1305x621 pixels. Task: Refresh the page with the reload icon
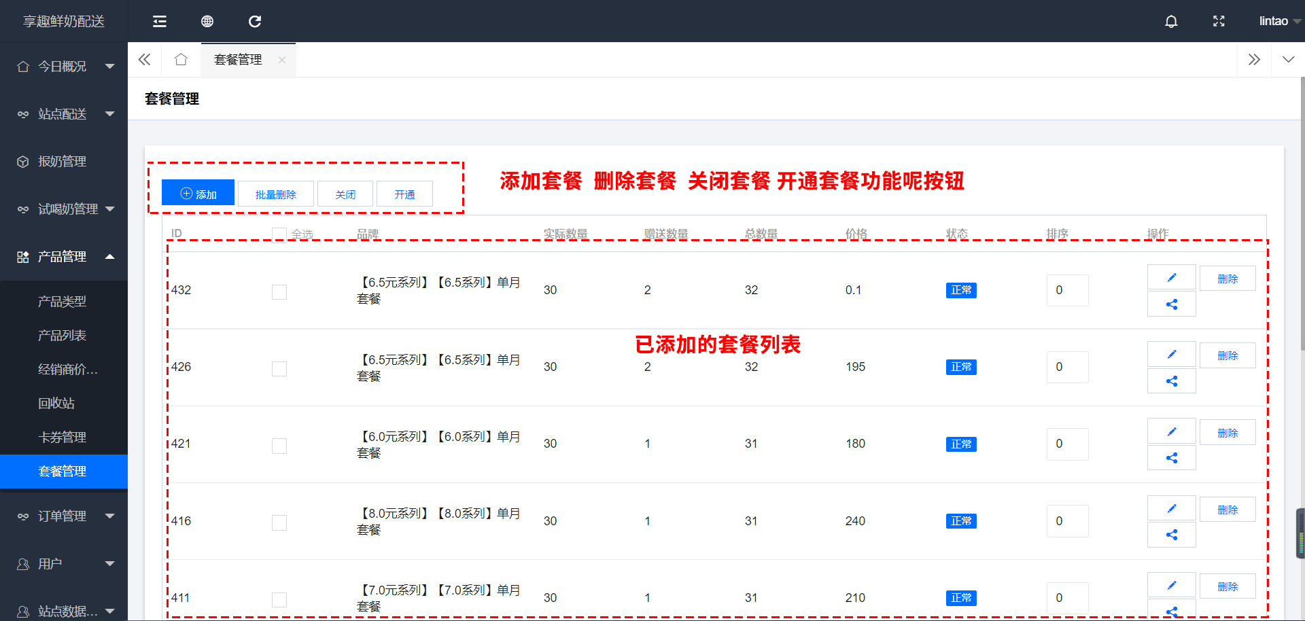pyautogui.click(x=255, y=22)
